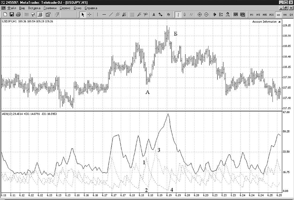Image resolution: width=294 pixels, height=200 pixels.
Task: Click the letter Б label on chart
Action: click(x=175, y=34)
